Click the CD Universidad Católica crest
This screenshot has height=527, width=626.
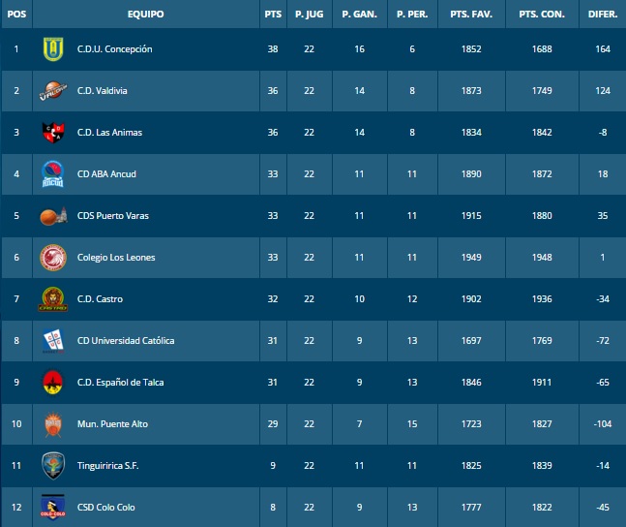[x=52, y=341]
